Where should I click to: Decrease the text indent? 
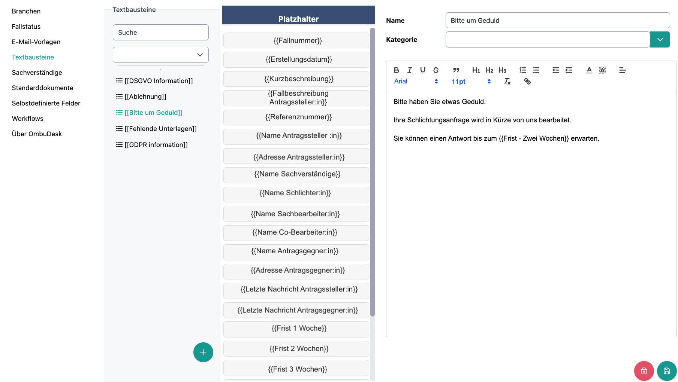[x=556, y=70]
